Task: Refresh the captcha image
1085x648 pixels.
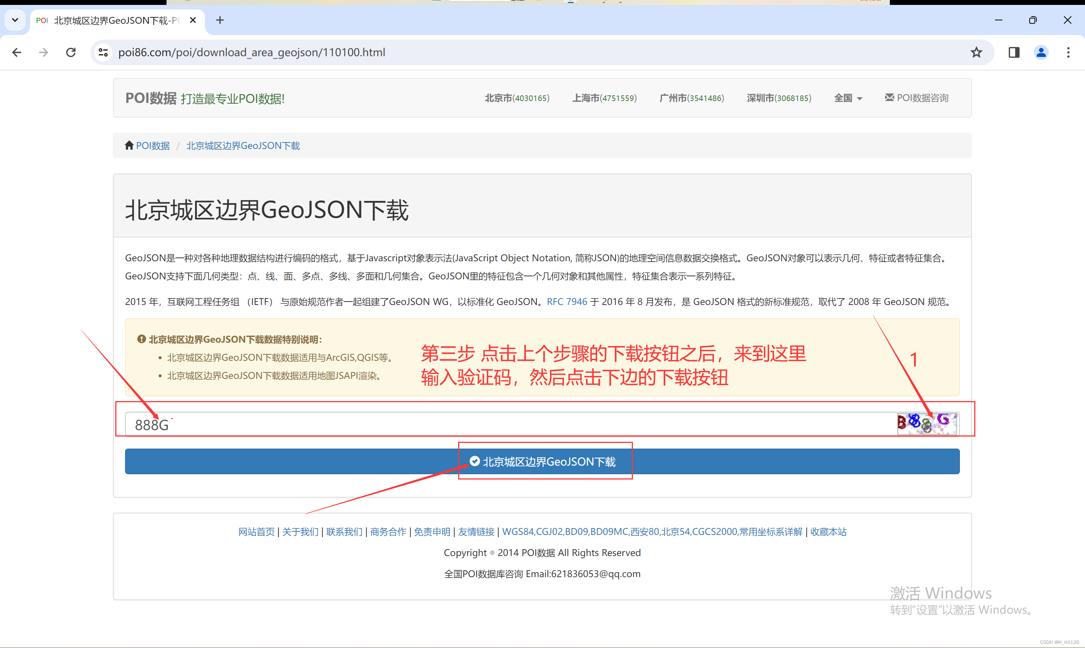Action: [927, 424]
